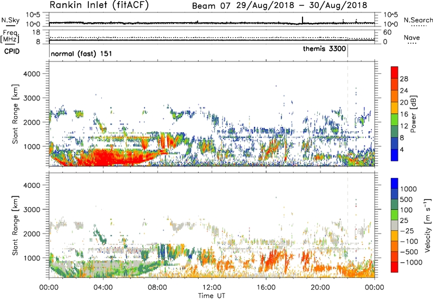Click the blue bottom of the Power color bar
This screenshot has height=299, width=433.
(395, 155)
